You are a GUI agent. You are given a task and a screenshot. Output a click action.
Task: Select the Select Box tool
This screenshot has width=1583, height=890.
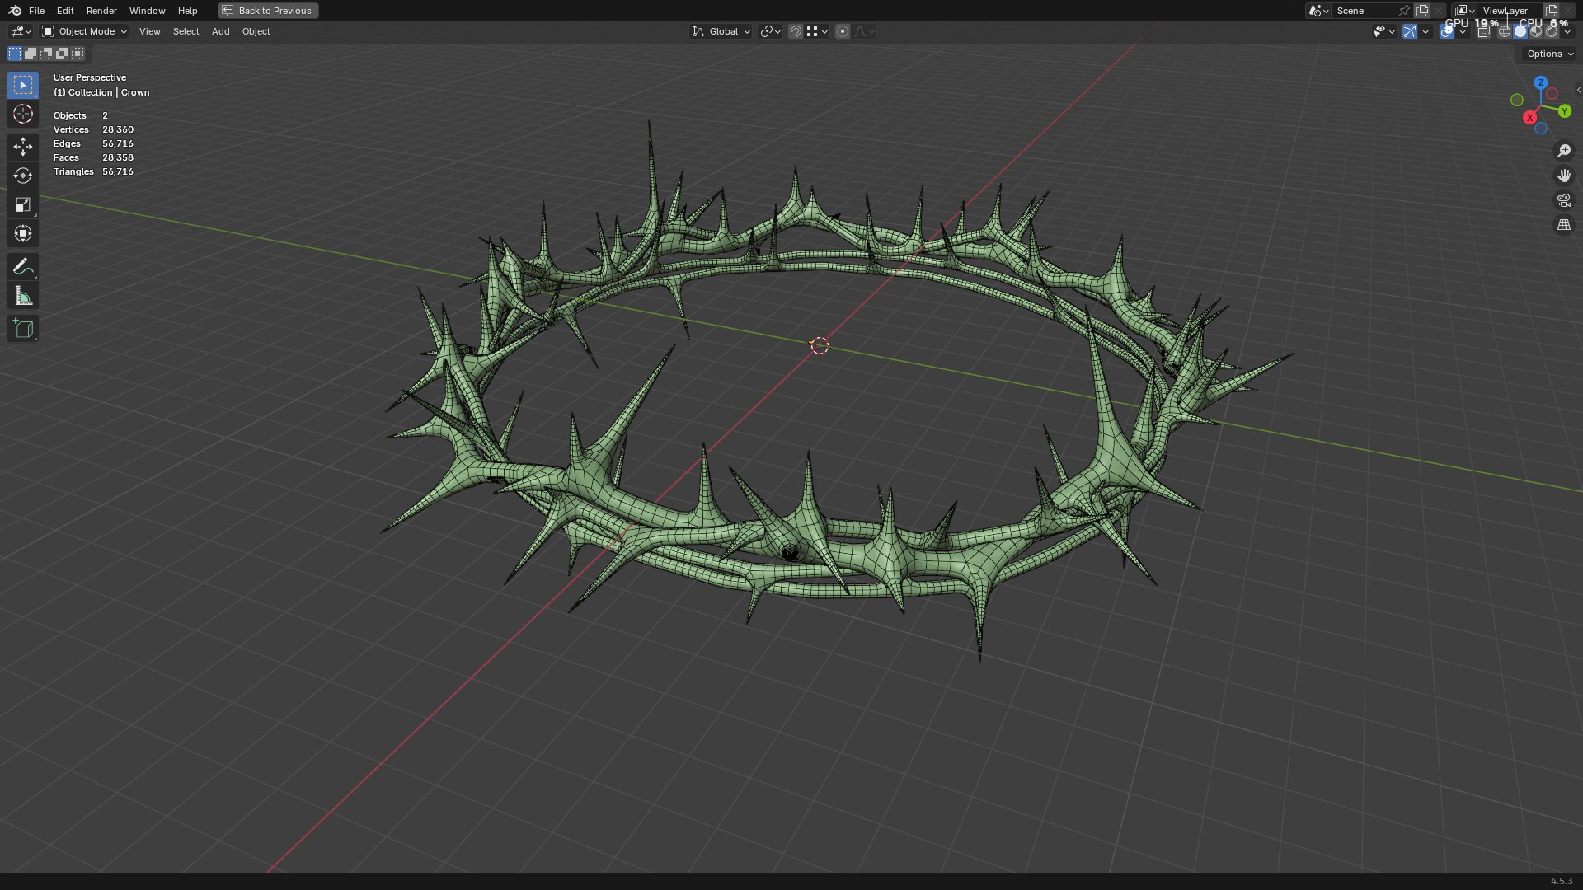click(23, 85)
